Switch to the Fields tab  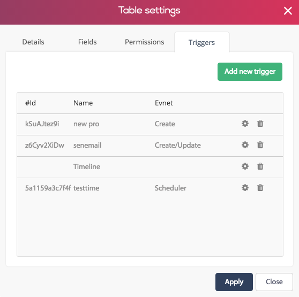point(87,42)
